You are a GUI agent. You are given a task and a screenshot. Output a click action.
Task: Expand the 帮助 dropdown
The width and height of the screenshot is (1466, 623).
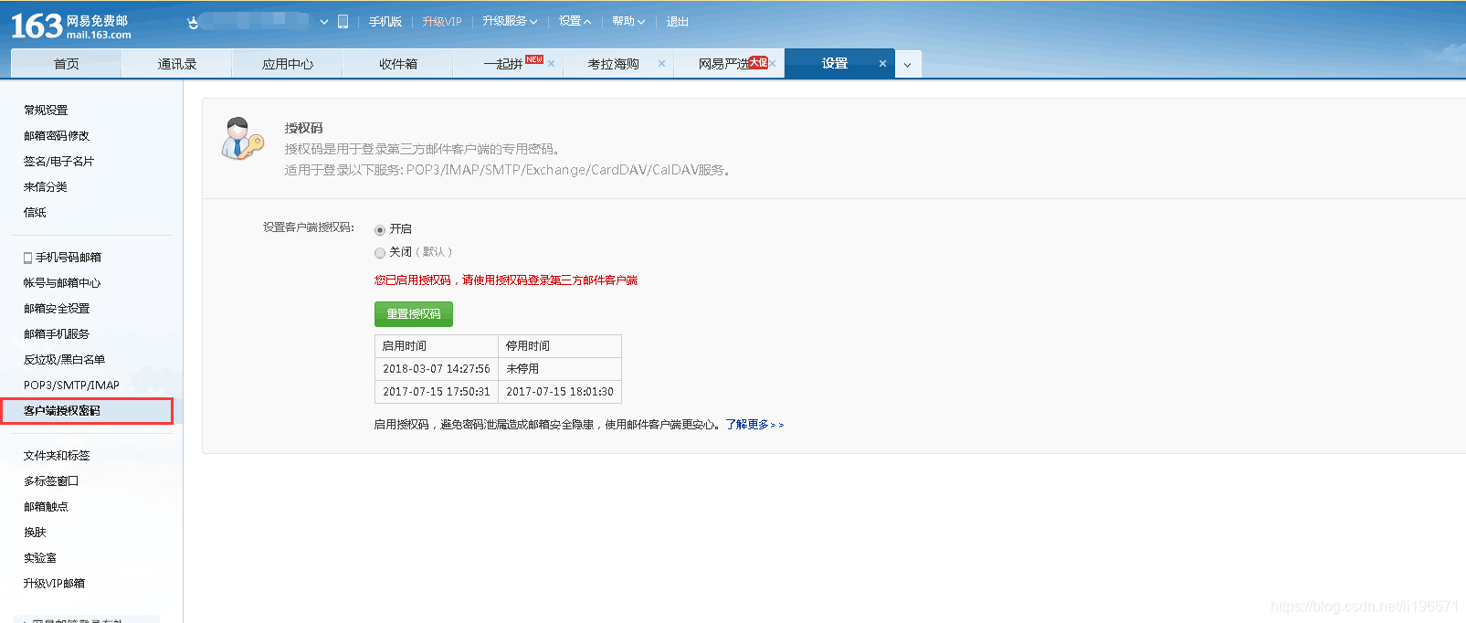pyautogui.click(x=628, y=21)
